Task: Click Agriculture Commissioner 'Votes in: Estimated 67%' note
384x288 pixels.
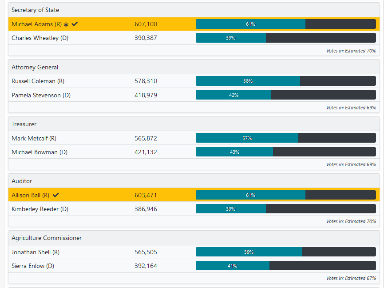Action: tap(351, 278)
